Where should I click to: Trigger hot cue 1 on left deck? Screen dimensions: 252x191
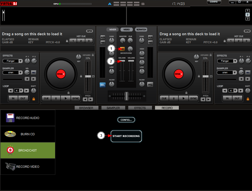coord(73,41)
